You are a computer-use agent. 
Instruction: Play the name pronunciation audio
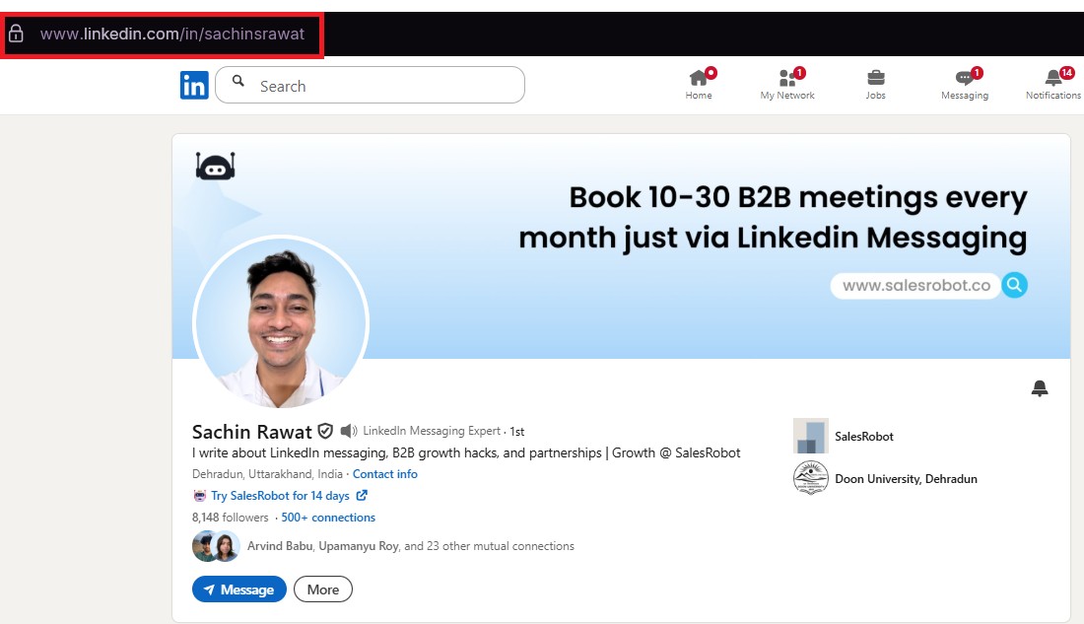(x=348, y=431)
